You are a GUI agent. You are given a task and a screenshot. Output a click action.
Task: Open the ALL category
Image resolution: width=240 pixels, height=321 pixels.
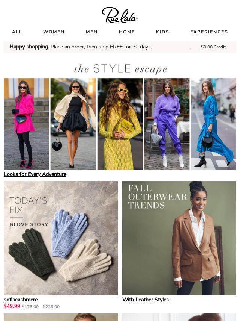pyautogui.click(x=17, y=32)
